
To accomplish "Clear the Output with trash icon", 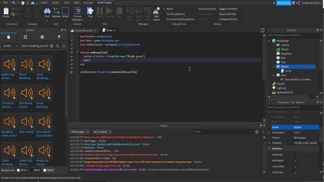I will point(257,131).
